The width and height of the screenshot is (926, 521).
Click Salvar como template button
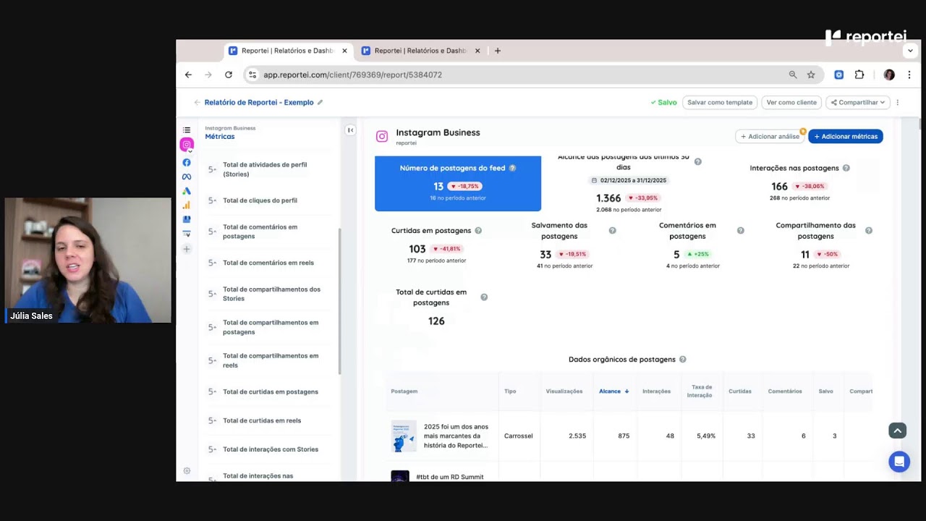coord(720,103)
